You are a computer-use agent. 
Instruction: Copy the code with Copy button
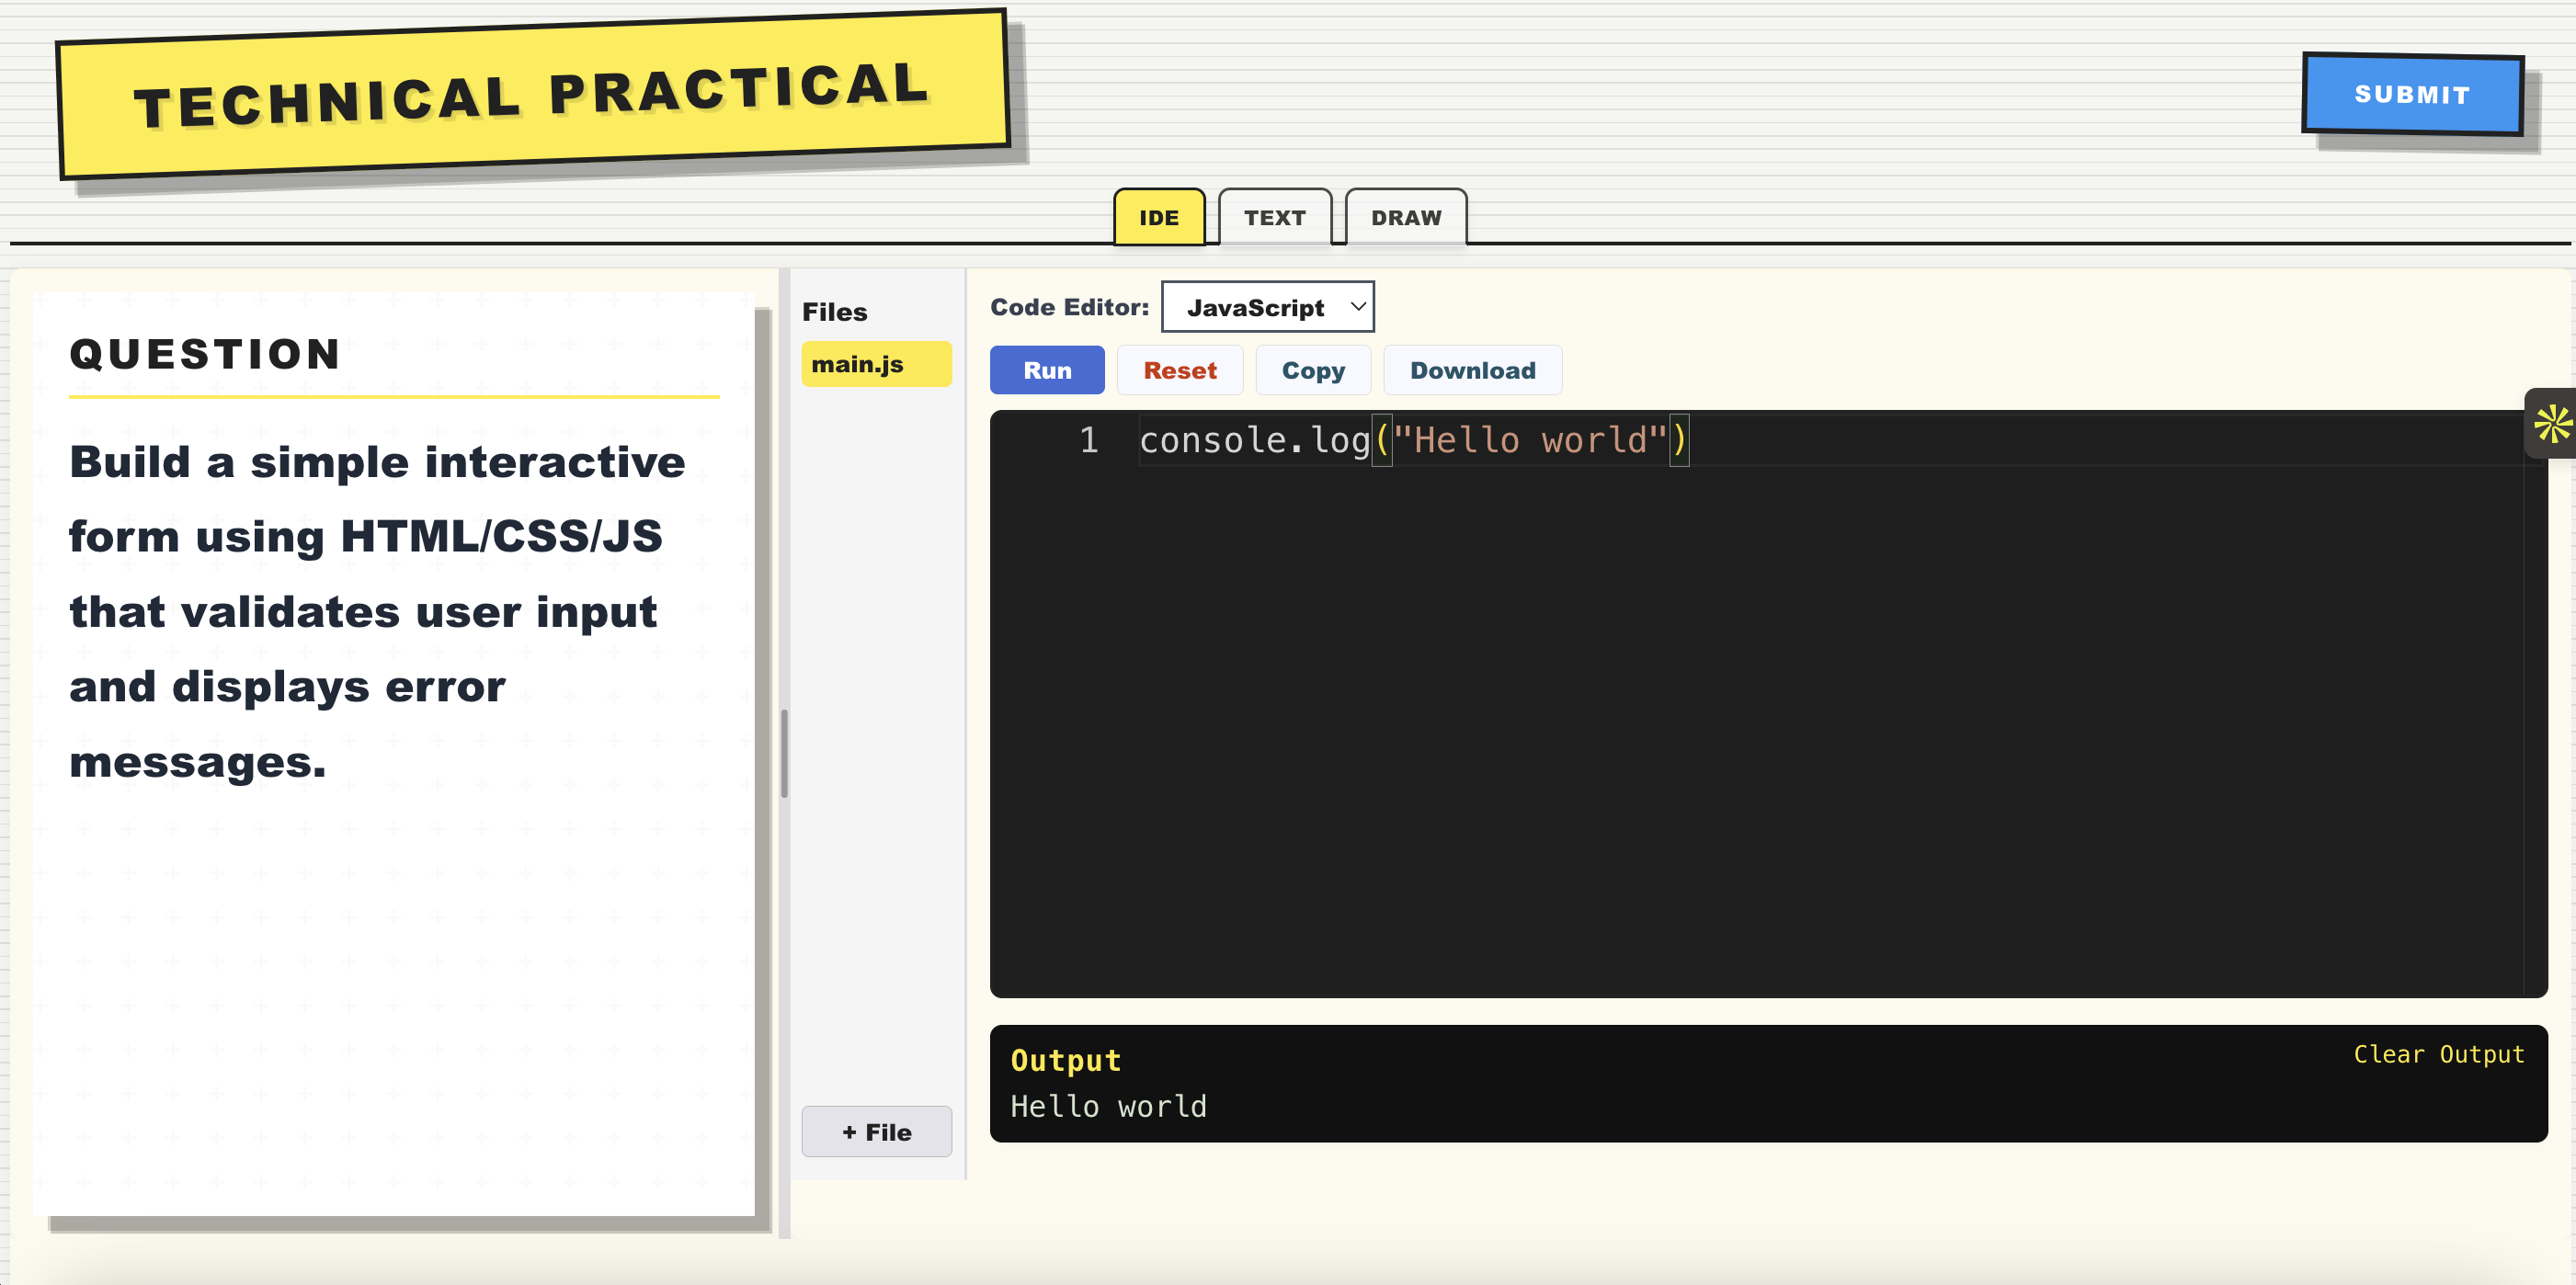1312,370
